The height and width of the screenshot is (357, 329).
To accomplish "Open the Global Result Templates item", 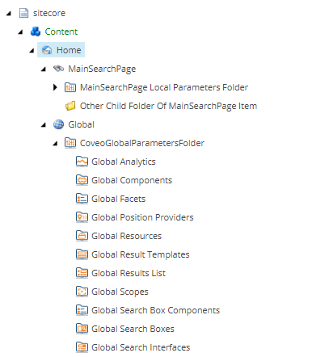I will coord(141,254).
